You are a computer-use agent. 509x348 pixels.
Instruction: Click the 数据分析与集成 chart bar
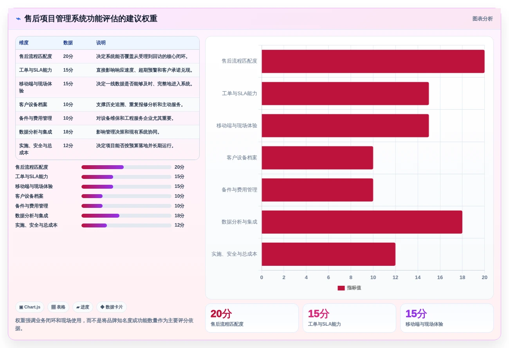pos(362,222)
